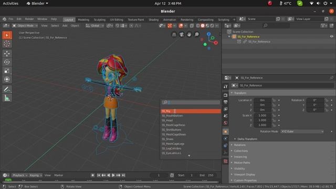Viewport: 336px width, 189px height.
Task: Click the pan view hand icon
Action: coord(189,35)
